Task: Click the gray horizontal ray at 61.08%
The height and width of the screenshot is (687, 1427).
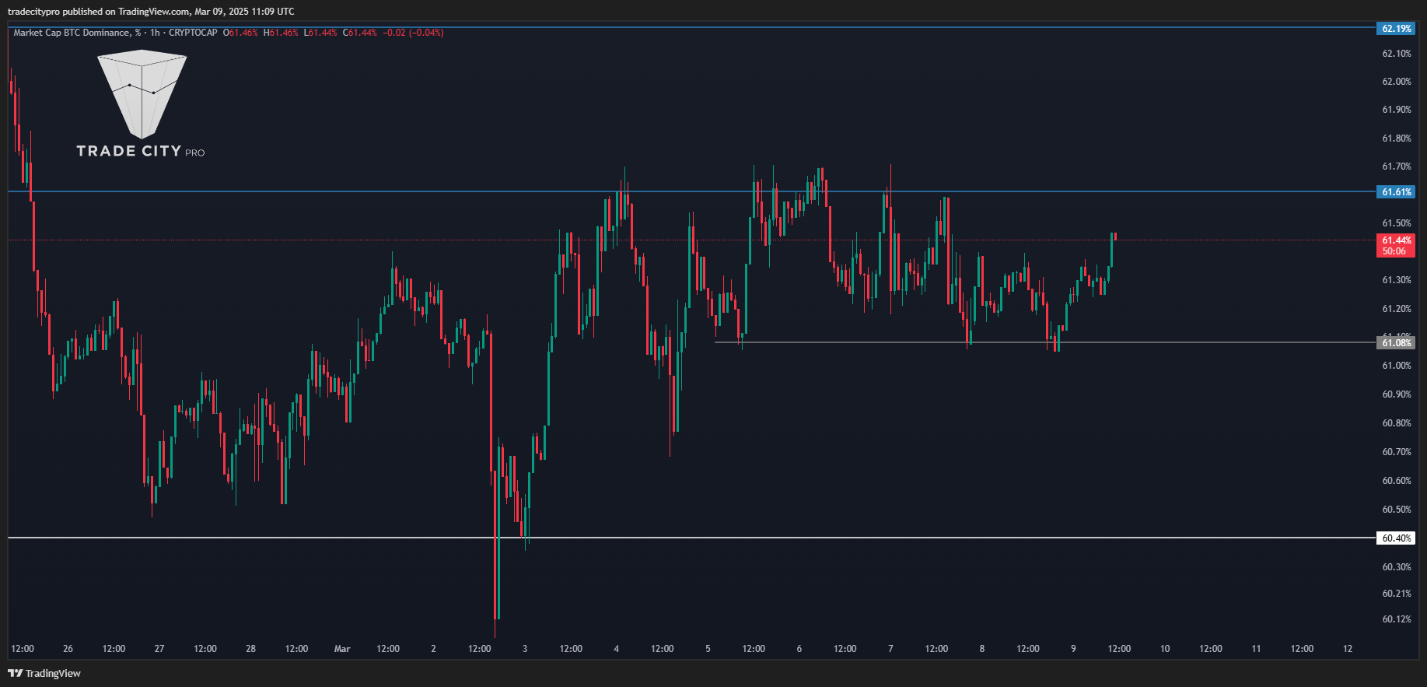Action: tap(1045, 342)
